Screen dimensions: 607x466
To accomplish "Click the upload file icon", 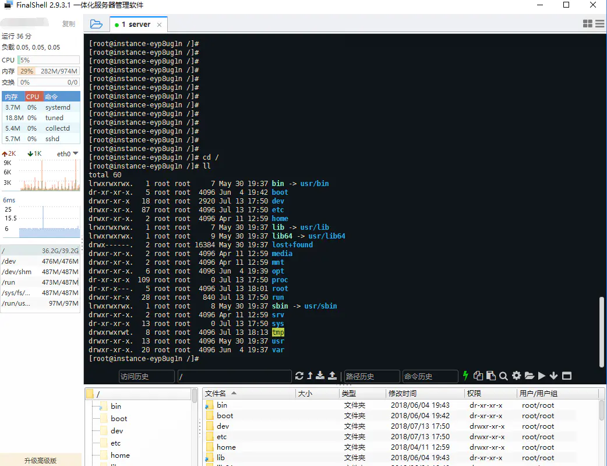I will click(332, 376).
